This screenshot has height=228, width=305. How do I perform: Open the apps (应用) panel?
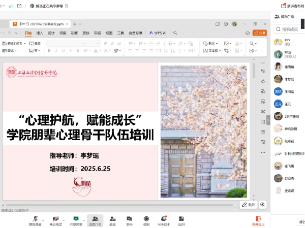[181, 221]
